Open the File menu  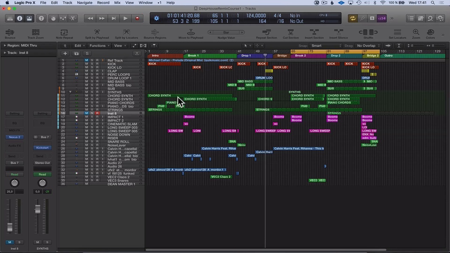coord(43,3)
